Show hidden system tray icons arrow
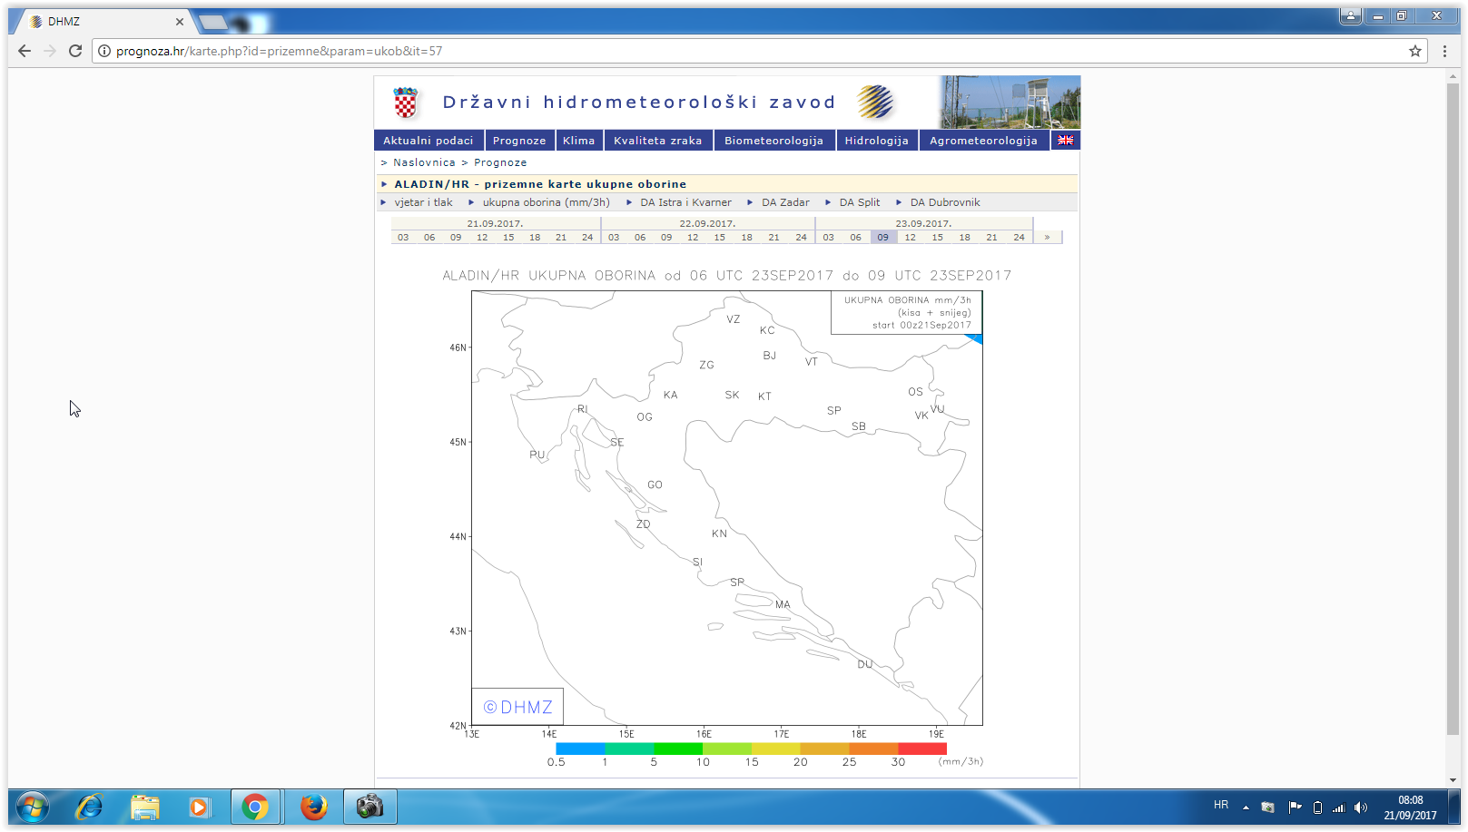 click(x=1246, y=807)
